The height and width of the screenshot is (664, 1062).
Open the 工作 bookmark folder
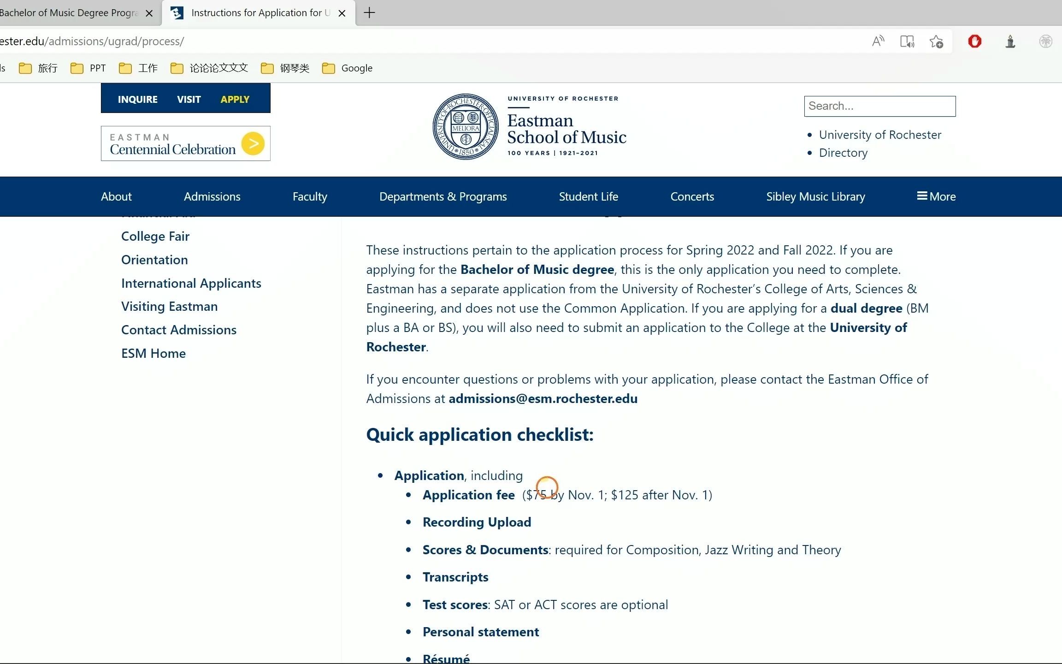[138, 68]
